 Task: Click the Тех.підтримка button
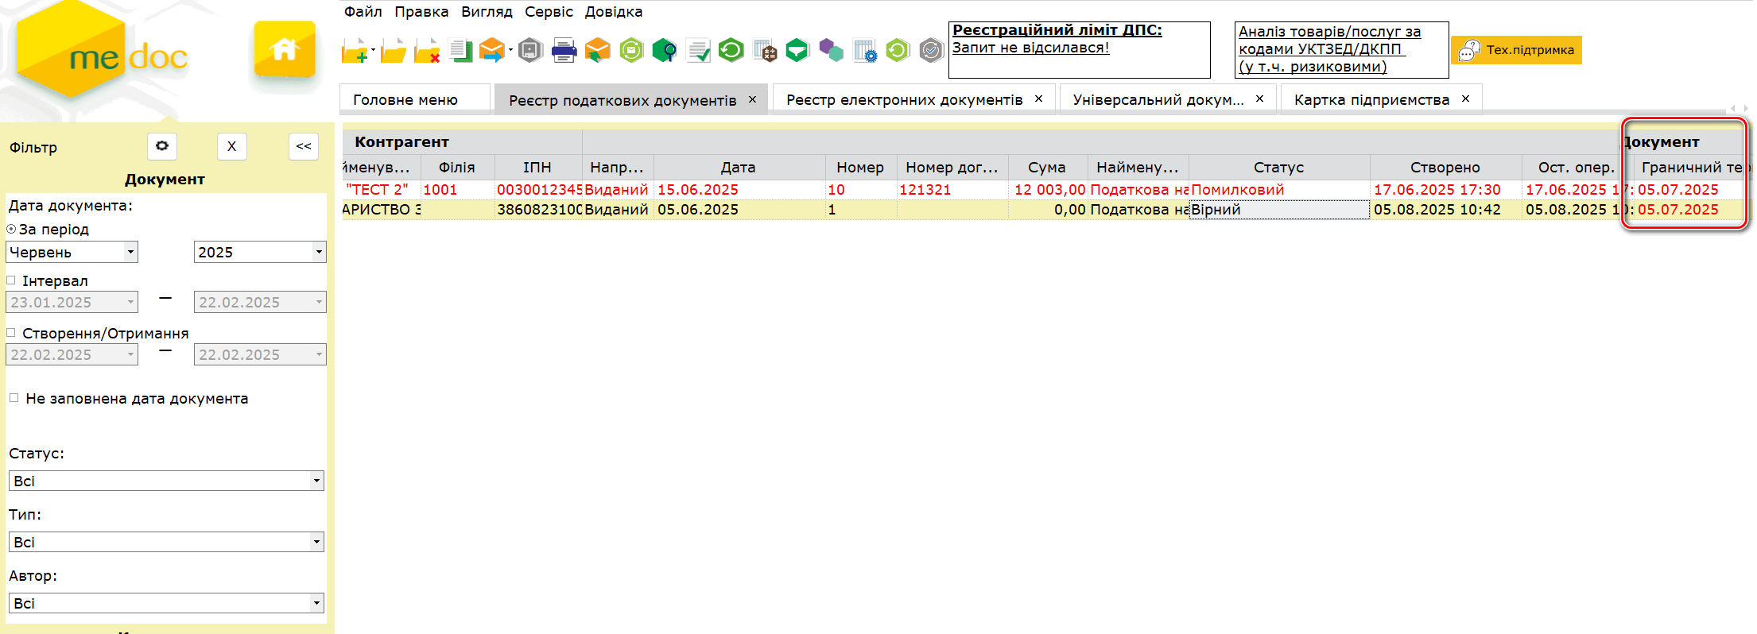(1516, 50)
